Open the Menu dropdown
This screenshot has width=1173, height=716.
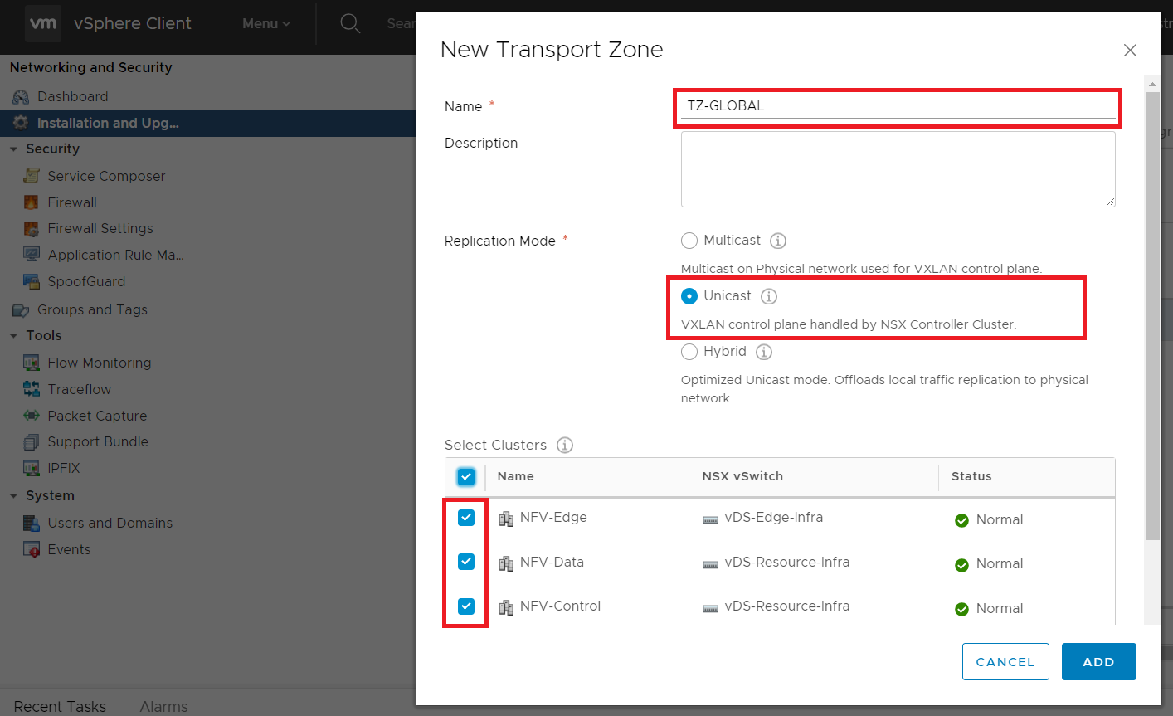pyautogui.click(x=266, y=23)
